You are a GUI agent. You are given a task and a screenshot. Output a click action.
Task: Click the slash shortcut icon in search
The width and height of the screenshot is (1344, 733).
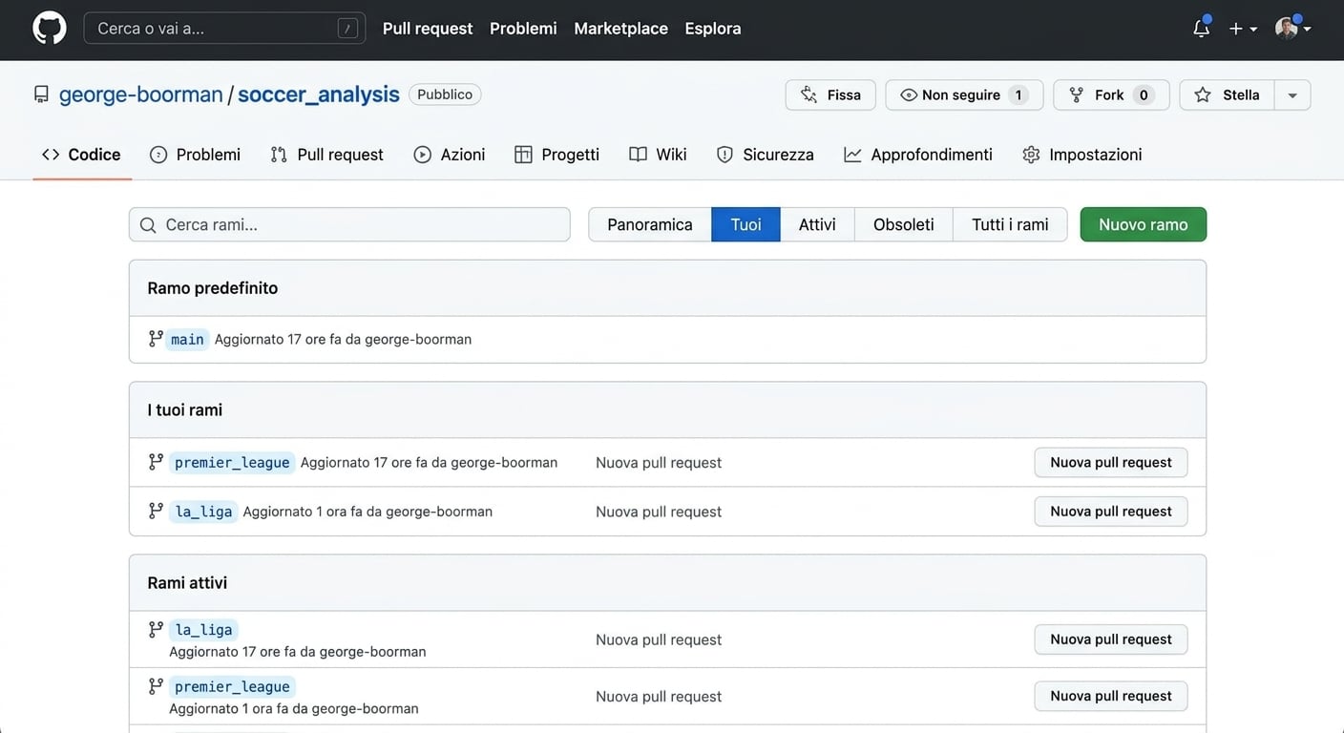click(x=347, y=29)
